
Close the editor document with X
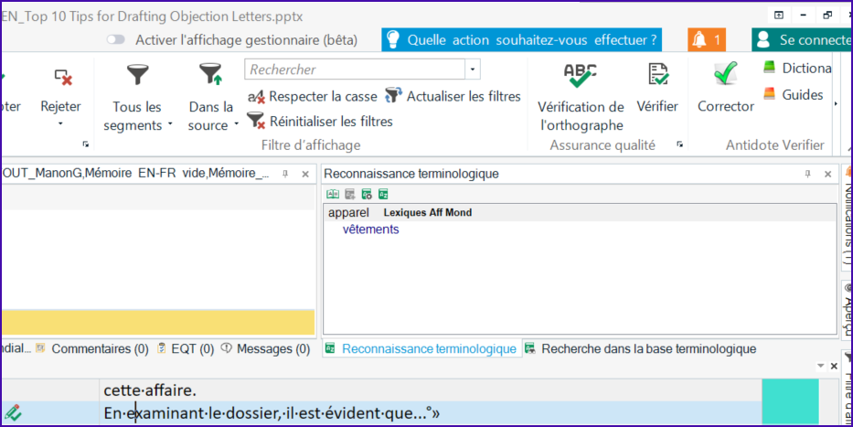pyautogui.click(x=834, y=367)
